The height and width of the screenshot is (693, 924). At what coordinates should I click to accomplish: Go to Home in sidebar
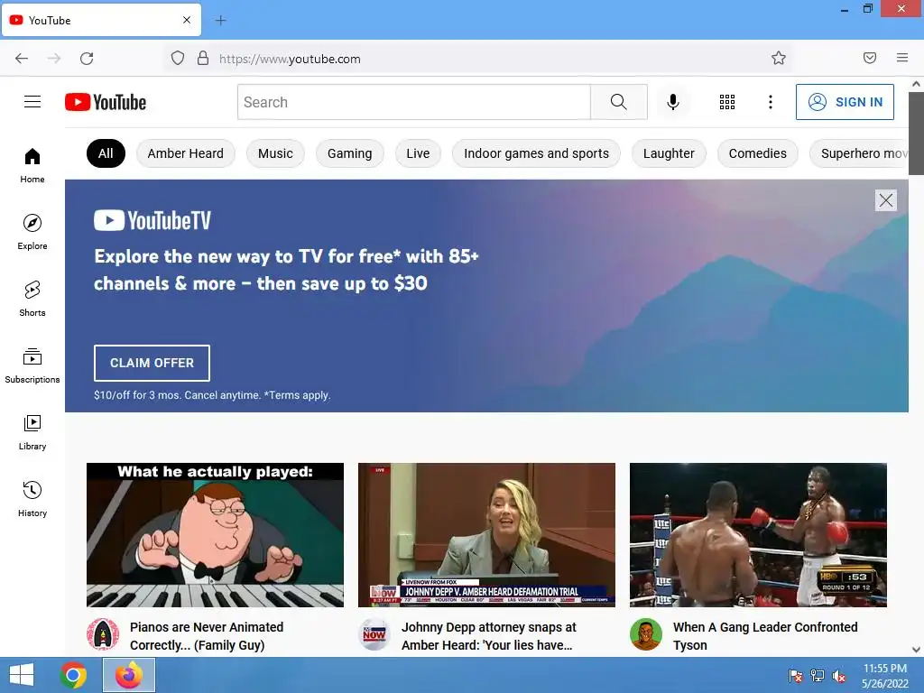pos(32,166)
